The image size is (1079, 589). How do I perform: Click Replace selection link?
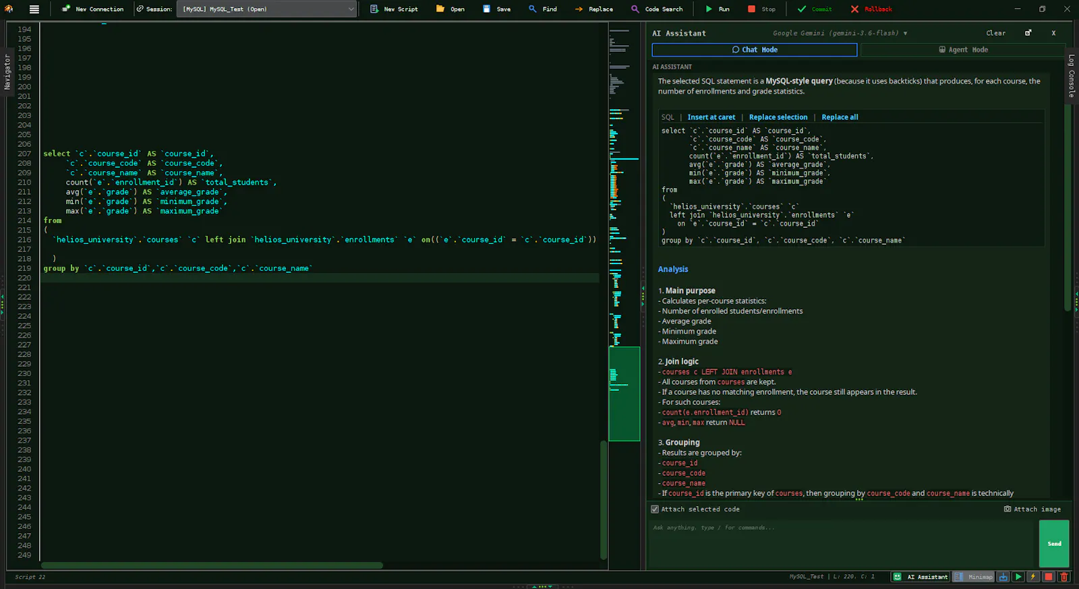click(778, 117)
